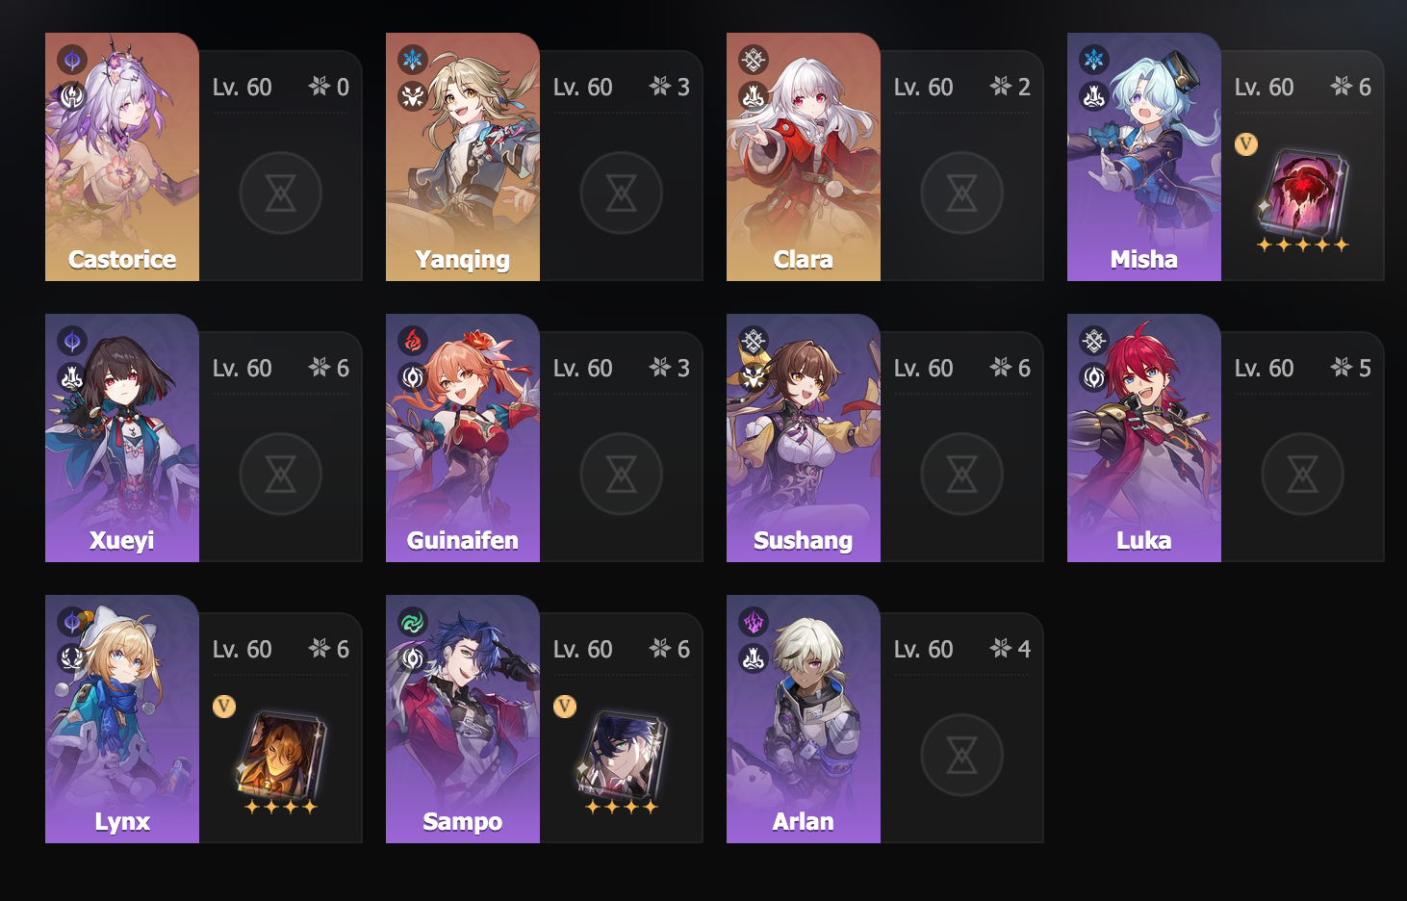Click Luka's eidolon count 5 indicator

point(1351,368)
